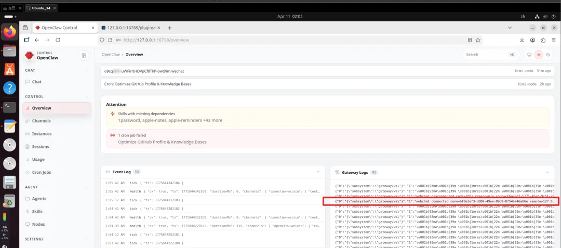561x248 pixels.
Task: Open the Firefox downloads panel
Action: [522, 40]
